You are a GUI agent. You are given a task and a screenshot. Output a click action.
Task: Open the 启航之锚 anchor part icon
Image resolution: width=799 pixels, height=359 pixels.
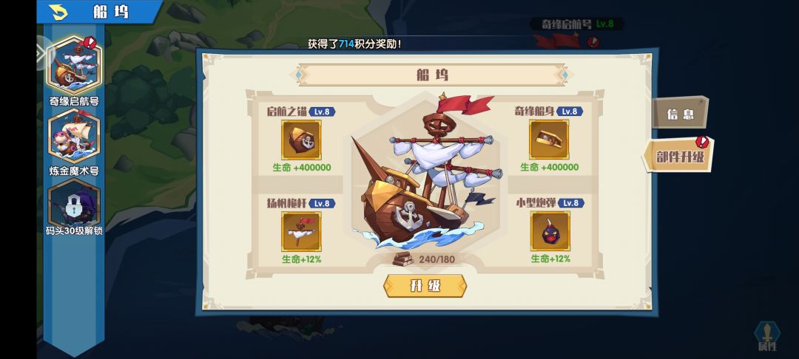[301, 140]
